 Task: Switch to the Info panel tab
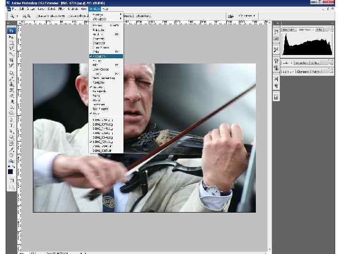click(320, 30)
